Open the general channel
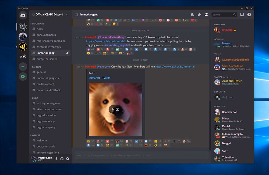The image size is (269, 175). (51, 72)
